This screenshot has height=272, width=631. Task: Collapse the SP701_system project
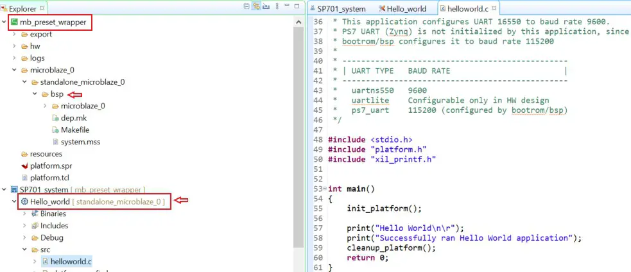(x=4, y=189)
